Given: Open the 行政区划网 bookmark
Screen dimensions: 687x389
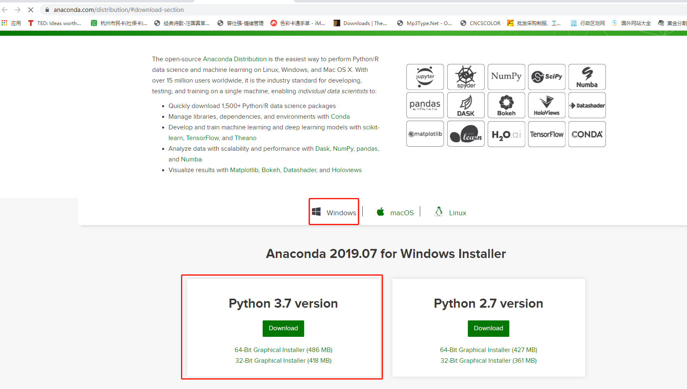Looking at the screenshot, I should click(x=588, y=23).
